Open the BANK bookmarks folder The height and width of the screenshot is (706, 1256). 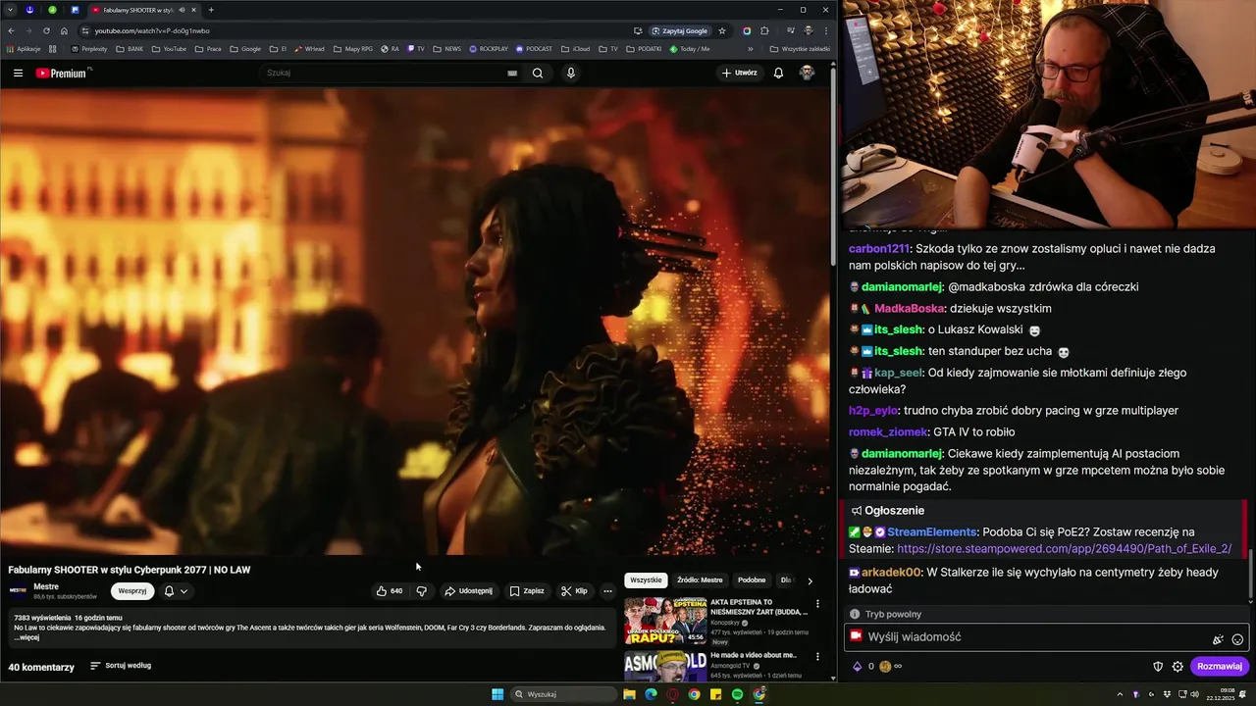coord(130,49)
